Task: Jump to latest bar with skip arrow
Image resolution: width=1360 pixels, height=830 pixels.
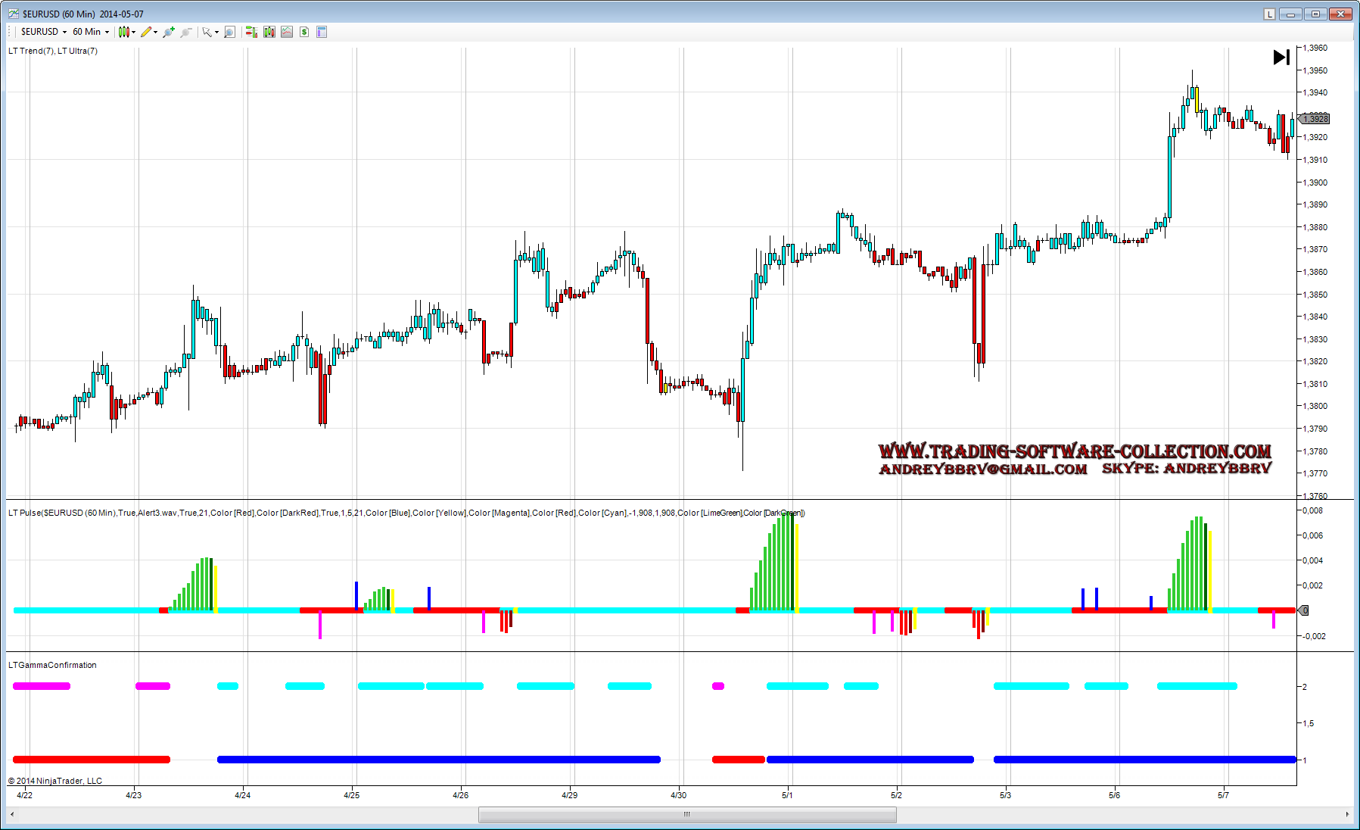Action: (1281, 58)
